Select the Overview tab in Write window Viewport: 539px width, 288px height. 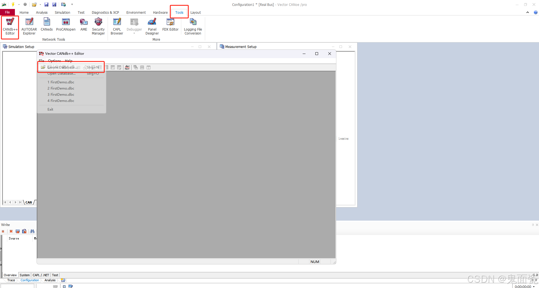pyautogui.click(x=10, y=275)
